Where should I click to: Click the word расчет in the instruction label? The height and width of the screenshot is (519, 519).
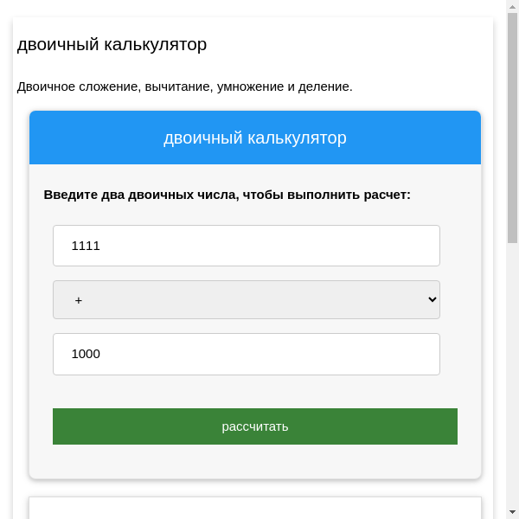pos(387,195)
